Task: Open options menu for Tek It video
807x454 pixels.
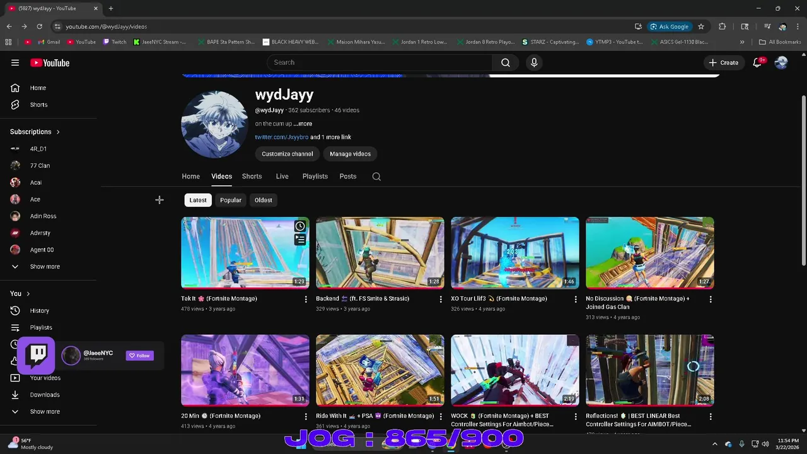Action: [x=306, y=299]
